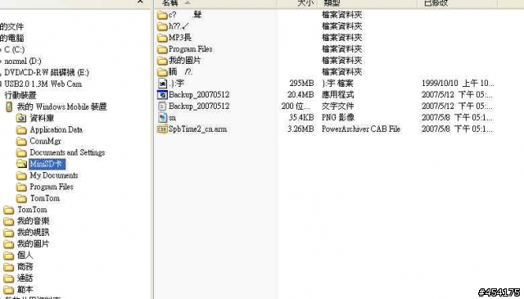Viewport: 524px width, 299px height.
Task: Click the 3.26MB size cell
Action: [x=300, y=129]
